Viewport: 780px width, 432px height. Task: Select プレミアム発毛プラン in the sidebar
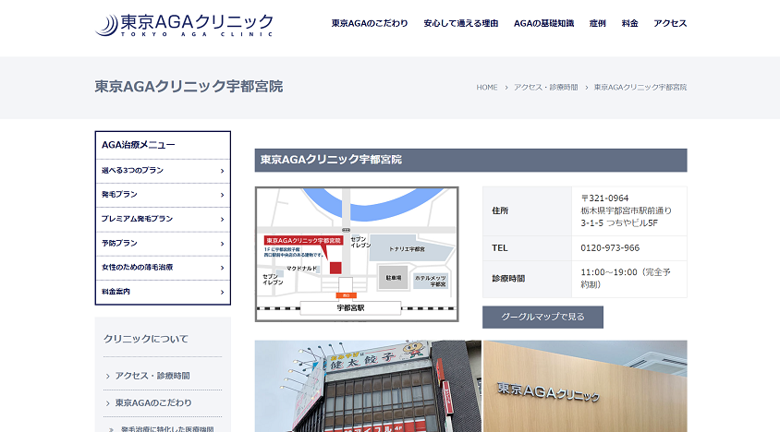pyautogui.click(x=163, y=219)
